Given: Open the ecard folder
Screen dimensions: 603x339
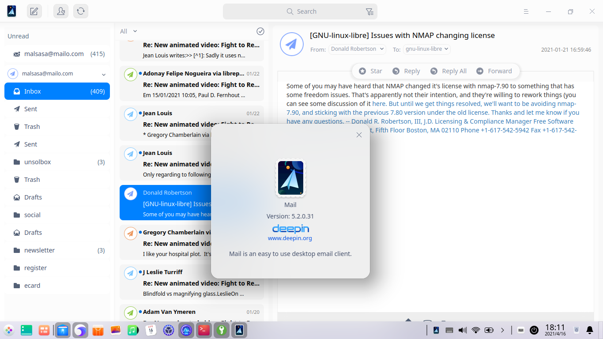Looking at the screenshot, I should point(57,286).
